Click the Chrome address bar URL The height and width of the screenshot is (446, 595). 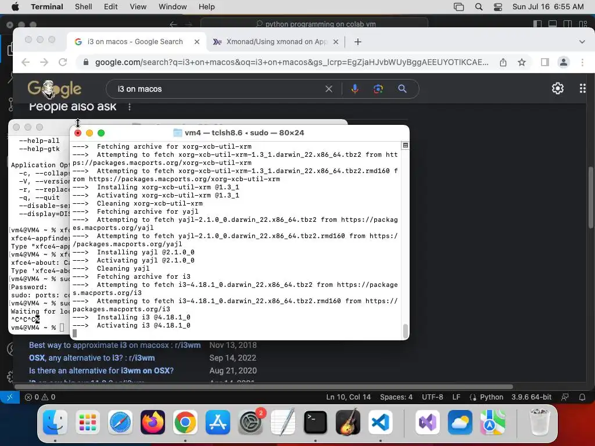[x=292, y=62]
